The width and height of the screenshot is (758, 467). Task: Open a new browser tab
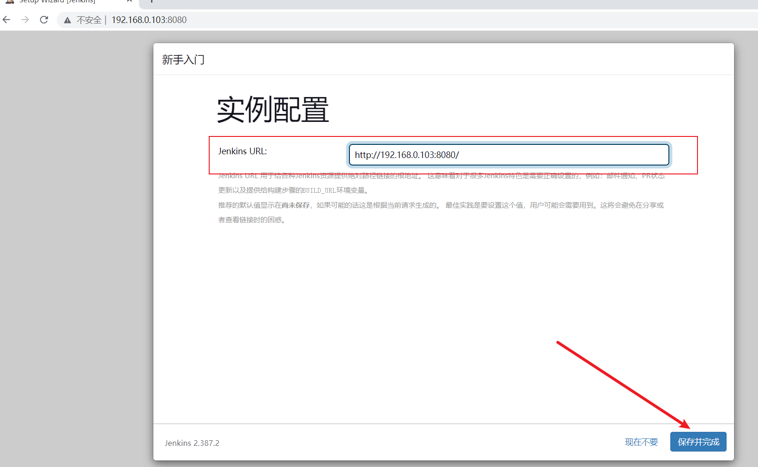click(x=152, y=1)
